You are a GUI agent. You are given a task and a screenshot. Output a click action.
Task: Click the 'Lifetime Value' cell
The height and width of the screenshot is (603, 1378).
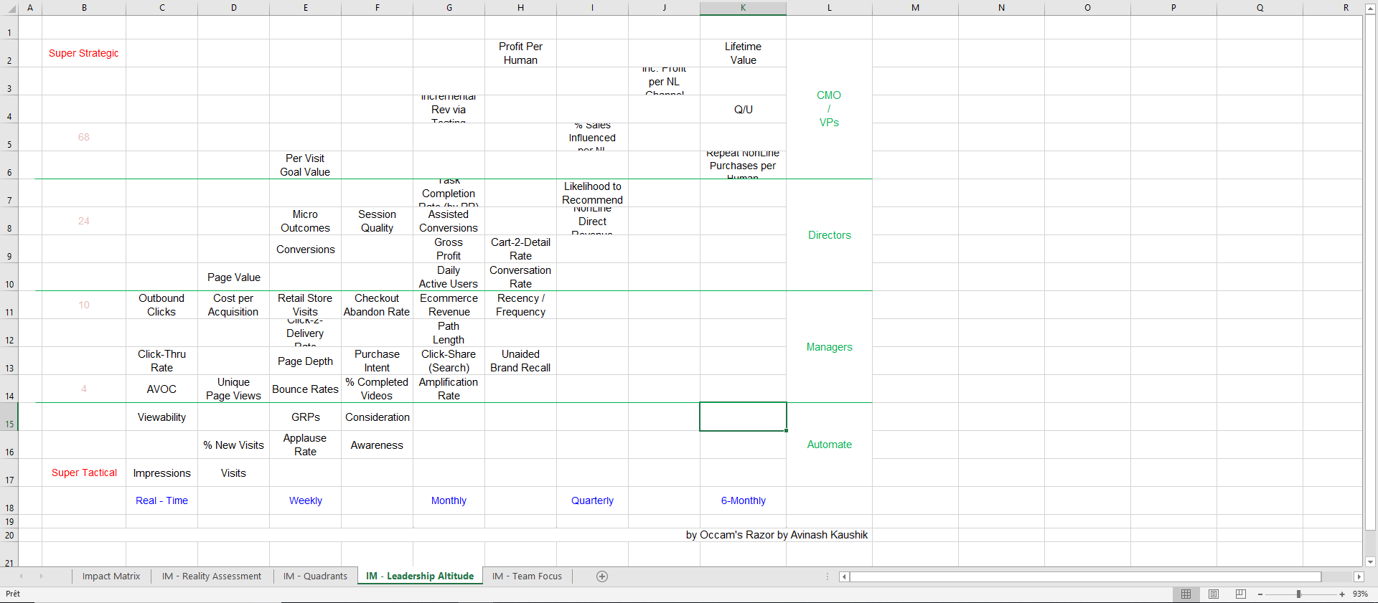[x=743, y=53]
